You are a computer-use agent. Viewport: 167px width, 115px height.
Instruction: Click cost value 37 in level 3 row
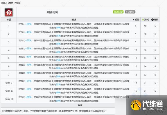pyautogui.click(x=145, y=42)
